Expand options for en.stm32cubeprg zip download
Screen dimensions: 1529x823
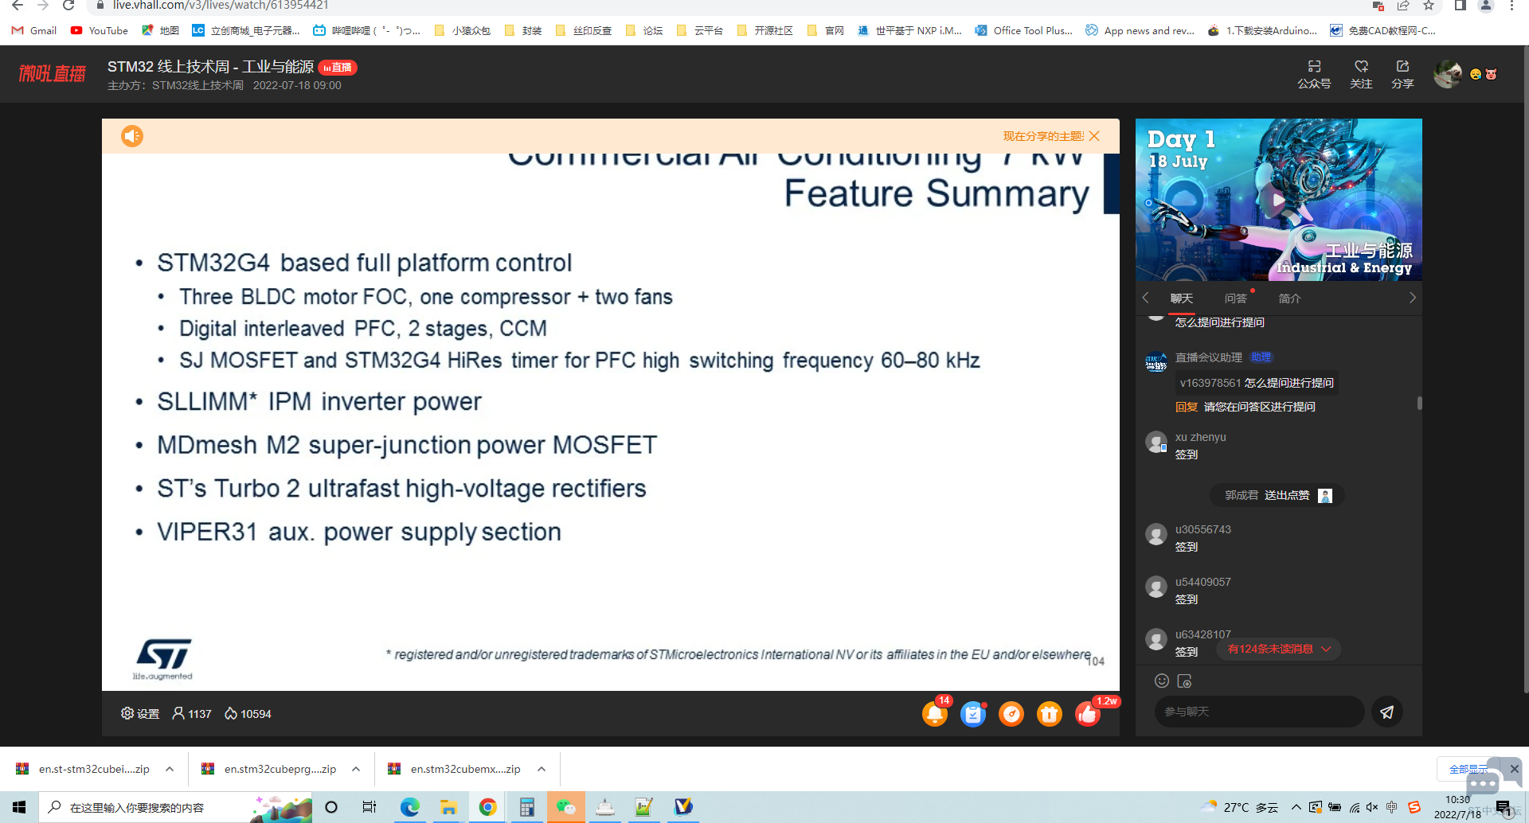point(356,769)
